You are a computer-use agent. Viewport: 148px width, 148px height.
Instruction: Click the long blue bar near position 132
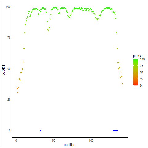[x=115, y=130]
